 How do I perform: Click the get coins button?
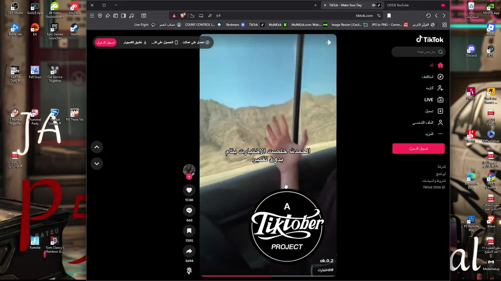196,42
